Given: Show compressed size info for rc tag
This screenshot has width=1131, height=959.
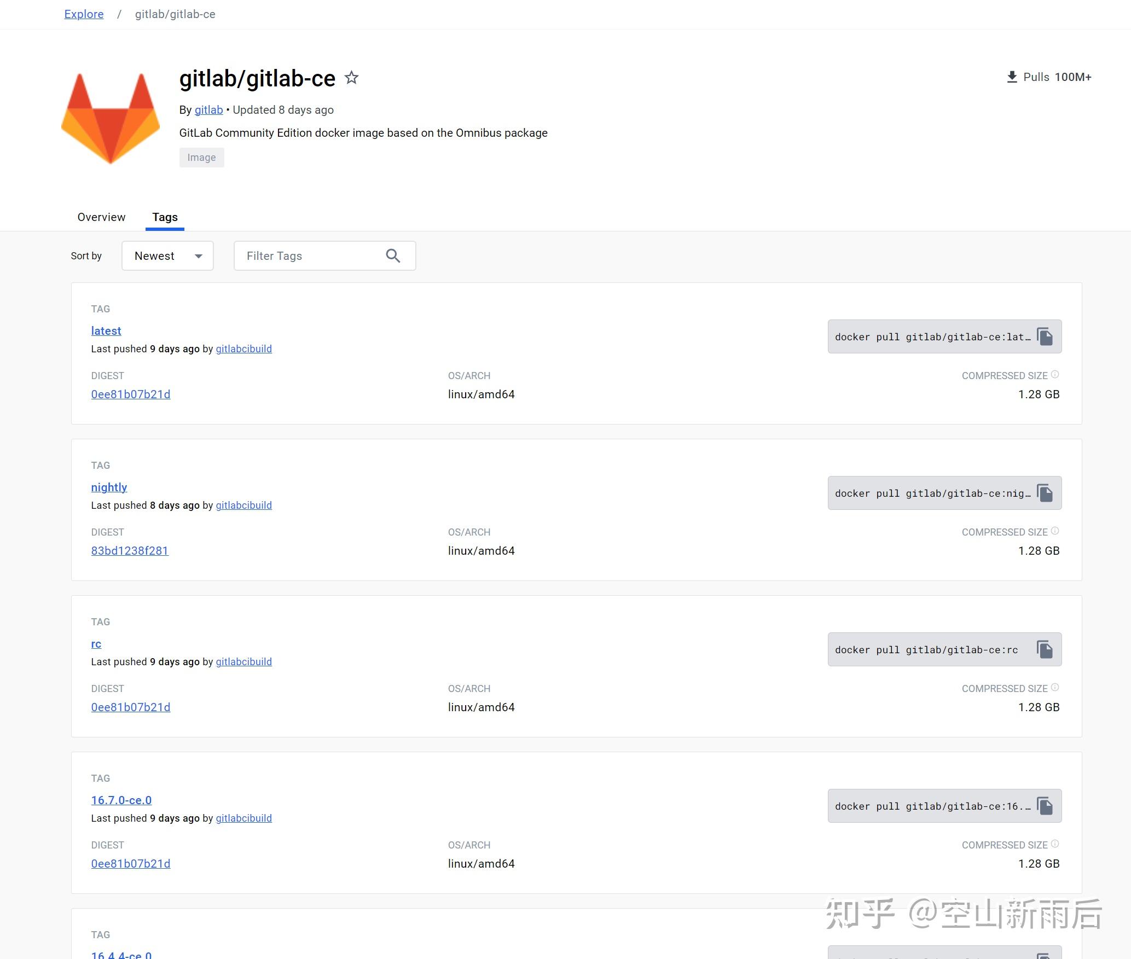Looking at the screenshot, I should tap(1055, 687).
